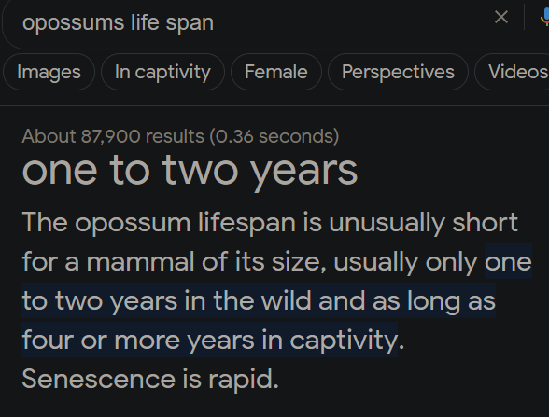
Task: Select the 'In captivity' filter chip
Action: pos(162,72)
